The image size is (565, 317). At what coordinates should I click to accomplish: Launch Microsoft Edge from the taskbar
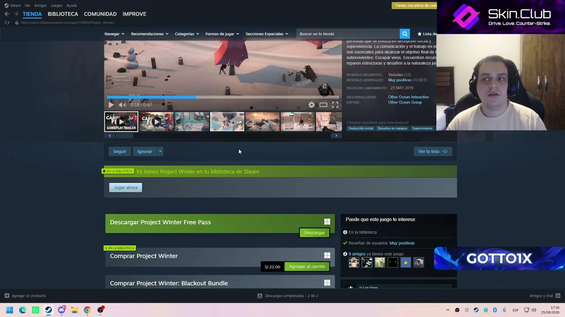[x=23, y=310]
